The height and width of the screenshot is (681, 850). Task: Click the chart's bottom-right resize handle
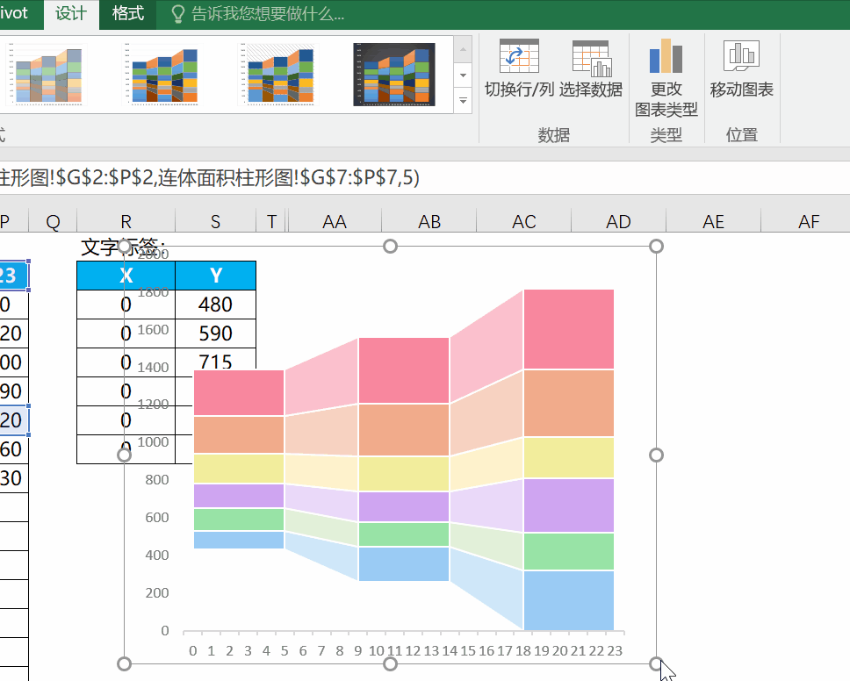[656, 663]
